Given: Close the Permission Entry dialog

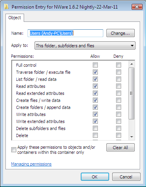Looking at the screenshot, I should 137,7.
